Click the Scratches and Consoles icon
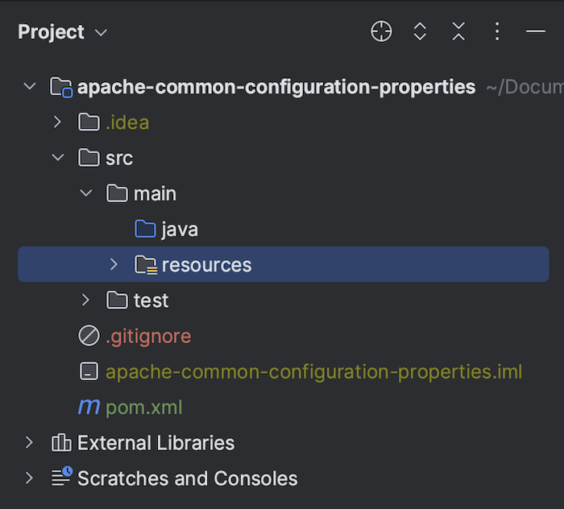Viewport: 564px width, 509px height. coord(61,477)
